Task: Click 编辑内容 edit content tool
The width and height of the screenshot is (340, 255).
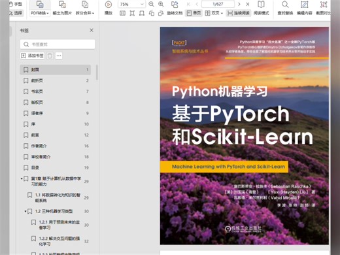Action: click(305, 8)
